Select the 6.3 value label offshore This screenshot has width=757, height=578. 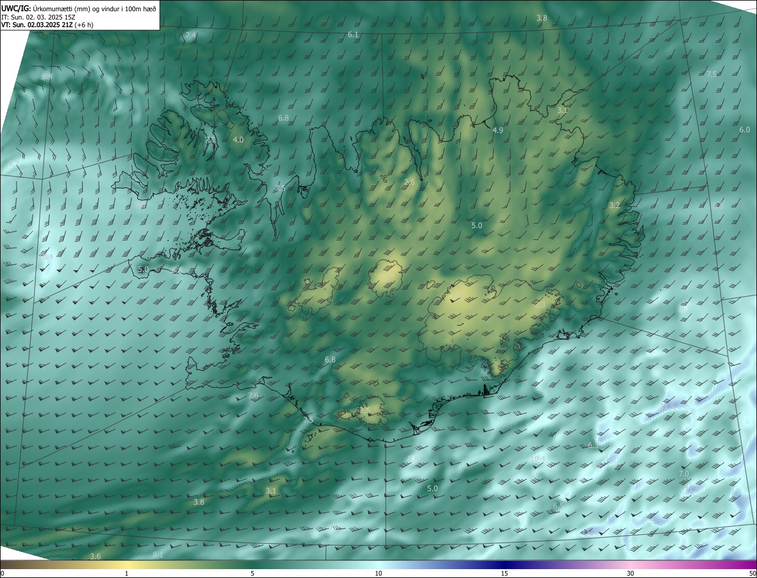point(593,445)
